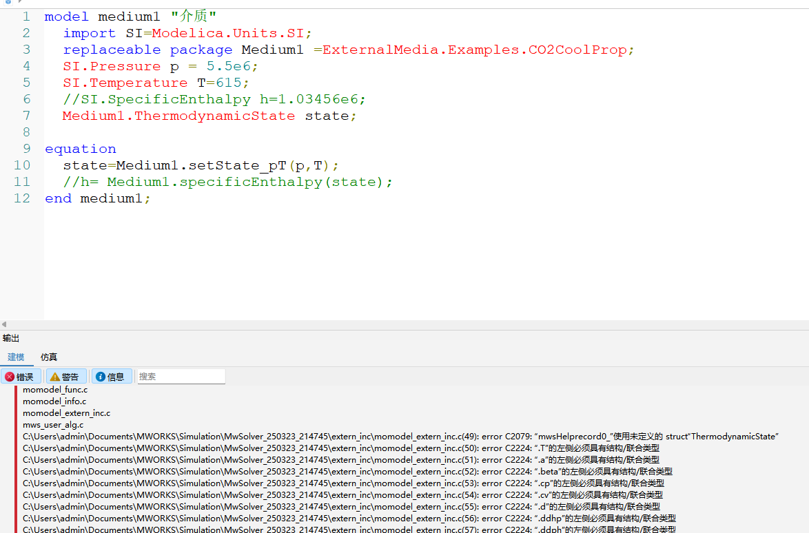Viewport: 809px width, 533px height.
Task: Click the import SI code line
Action: 187,34
